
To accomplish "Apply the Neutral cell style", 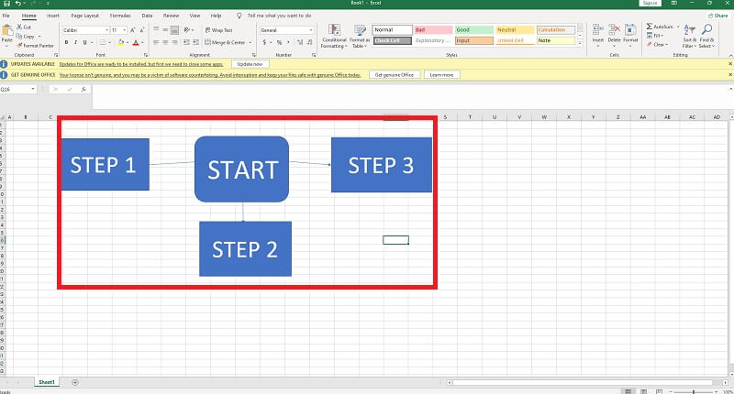I will [515, 30].
